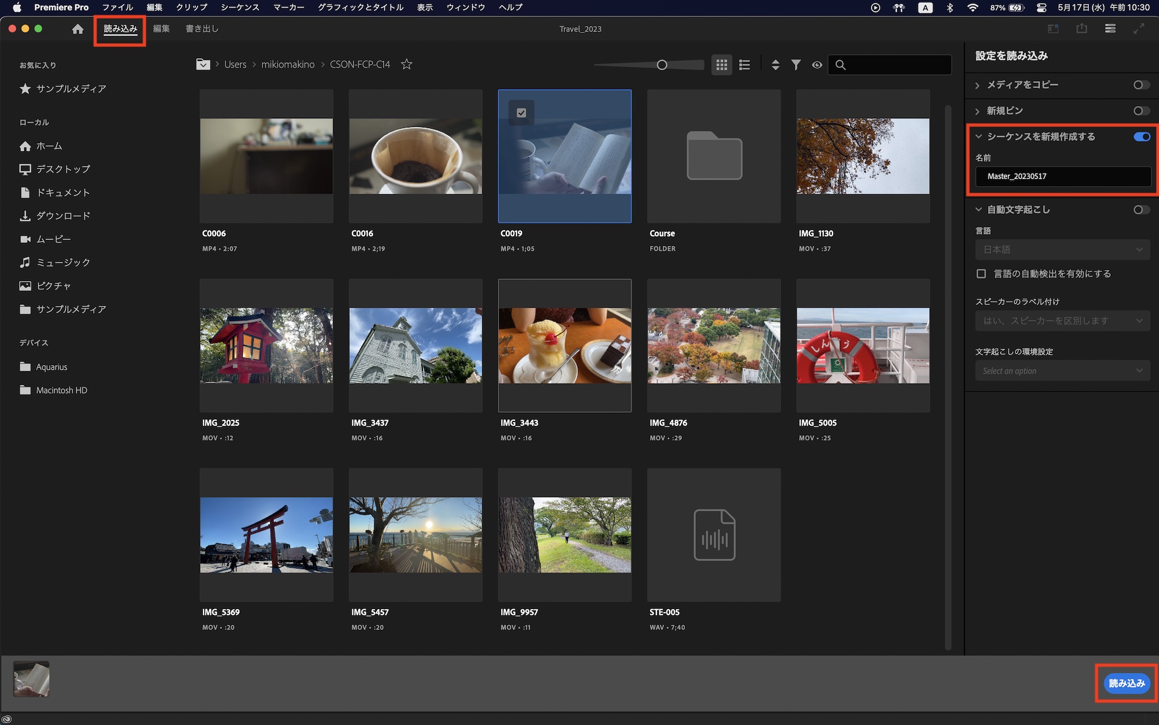
Task: Open the file type filter icon
Action: tap(796, 65)
